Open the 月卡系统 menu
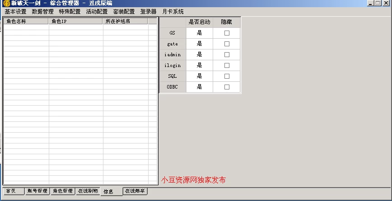Image resolution: width=392 pixels, height=201 pixels. (173, 12)
